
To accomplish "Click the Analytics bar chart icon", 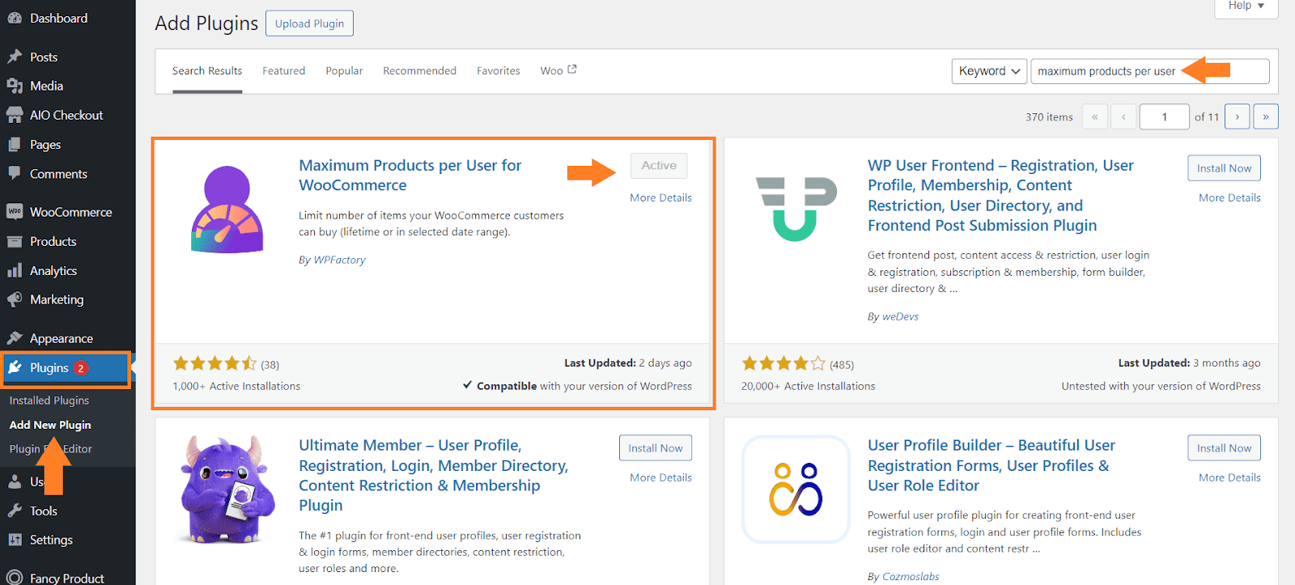I will click(x=15, y=270).
